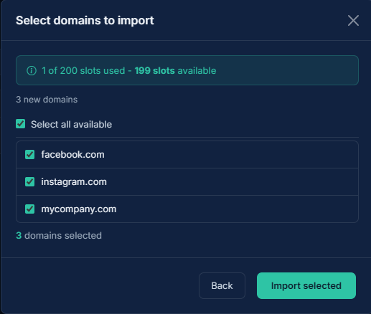Click the info icon in slots banner

pos(32,71)
